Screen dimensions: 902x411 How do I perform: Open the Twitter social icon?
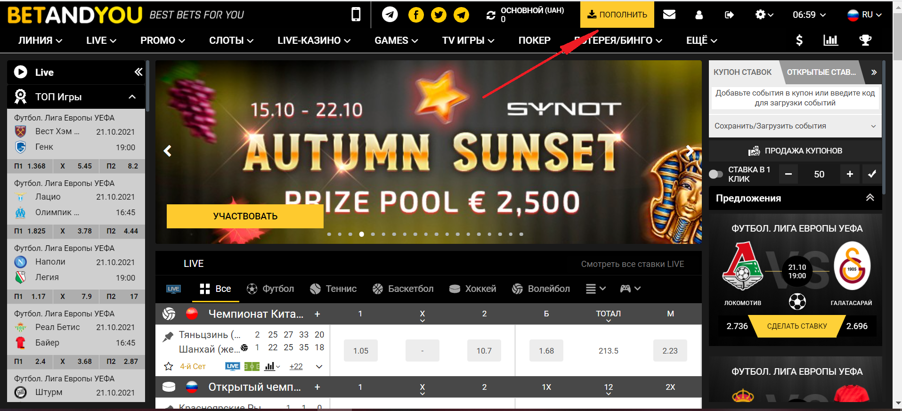click(x=439, y=15)
